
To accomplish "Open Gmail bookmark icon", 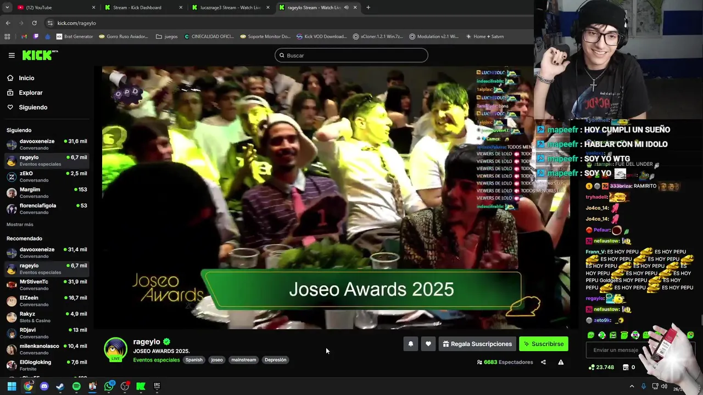I will [x=24, y=37].
